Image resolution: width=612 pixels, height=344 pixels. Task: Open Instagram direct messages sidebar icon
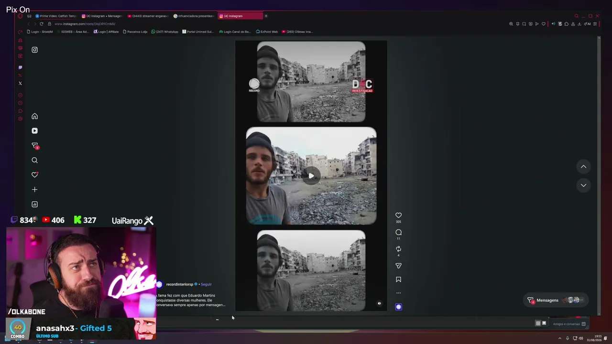click(x=34, y=146)
